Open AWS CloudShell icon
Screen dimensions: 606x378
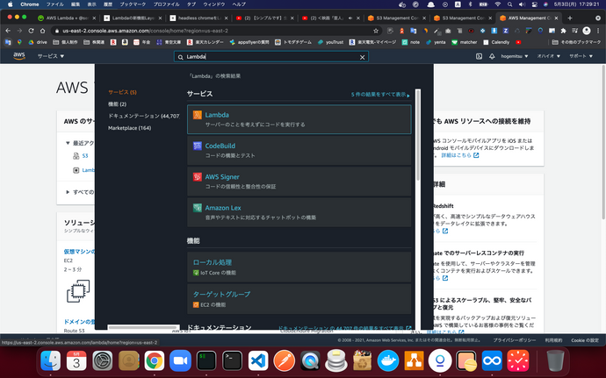coord(479,56)
